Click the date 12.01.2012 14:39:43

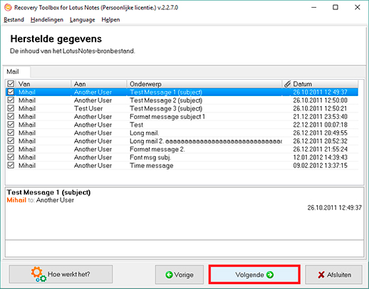(x=320, y=157)
